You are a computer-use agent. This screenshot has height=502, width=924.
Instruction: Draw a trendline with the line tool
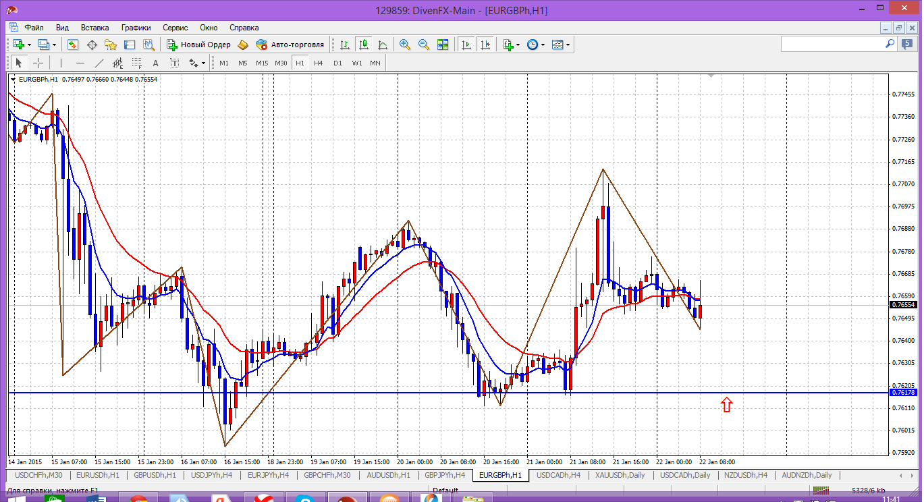pos(99,63)
